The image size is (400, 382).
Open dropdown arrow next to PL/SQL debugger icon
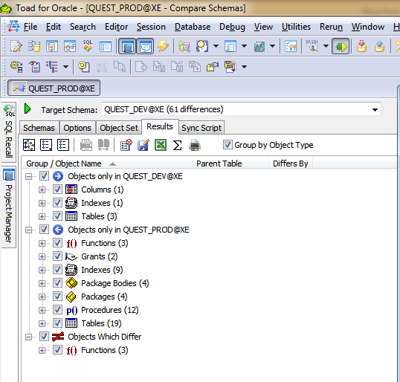[x=326, y=46]
